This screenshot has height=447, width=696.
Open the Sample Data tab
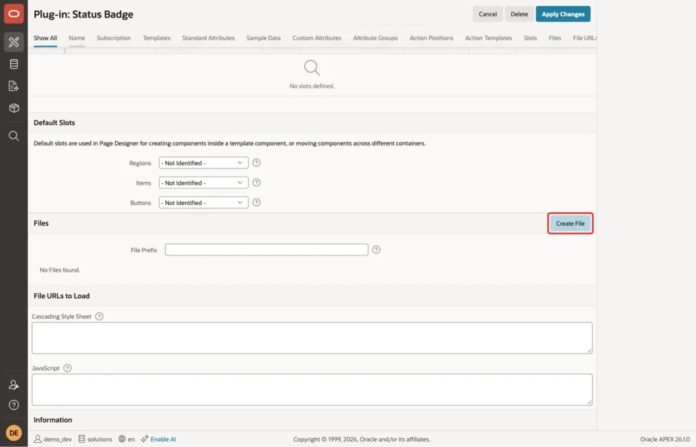coord(263,38)
